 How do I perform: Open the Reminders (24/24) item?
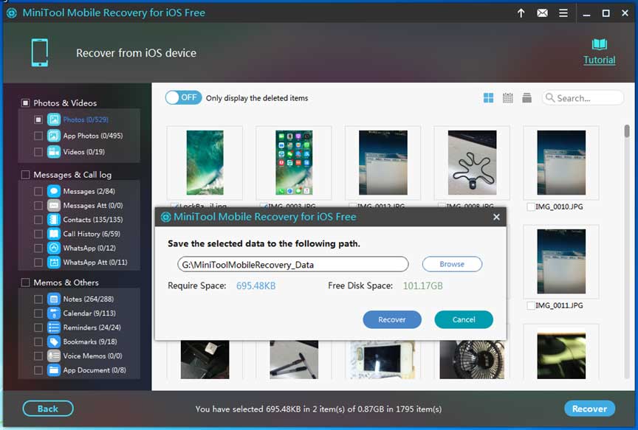tap(92, 327)
